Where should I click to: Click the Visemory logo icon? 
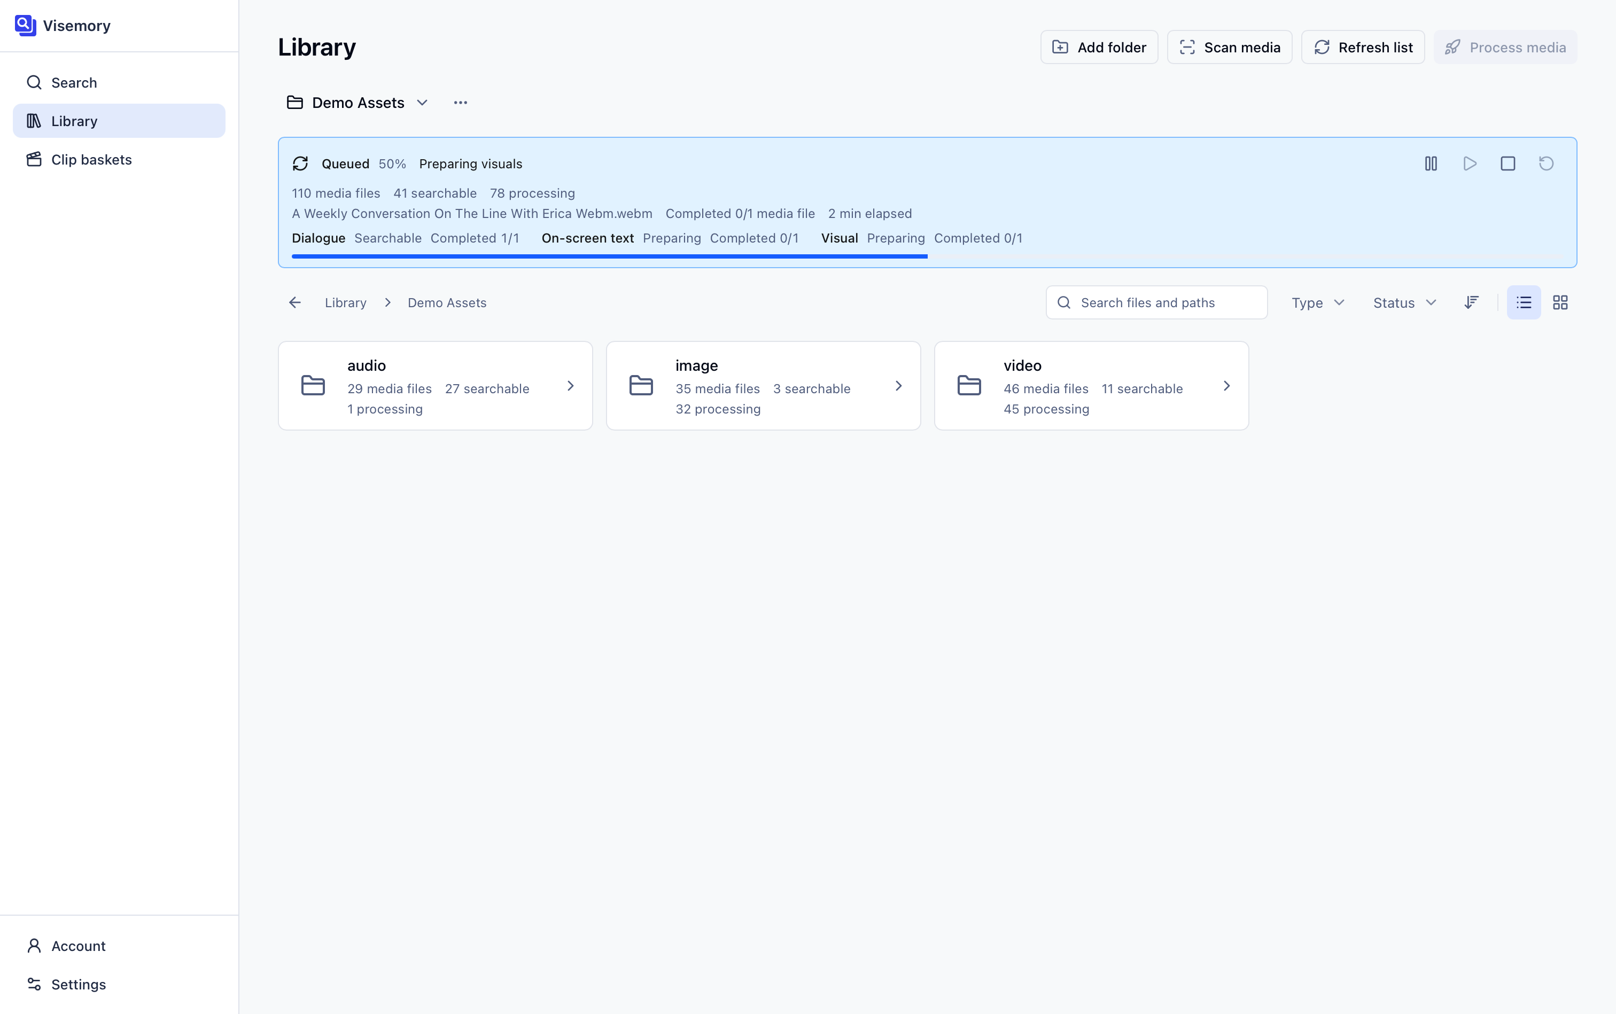pos(26,26)
